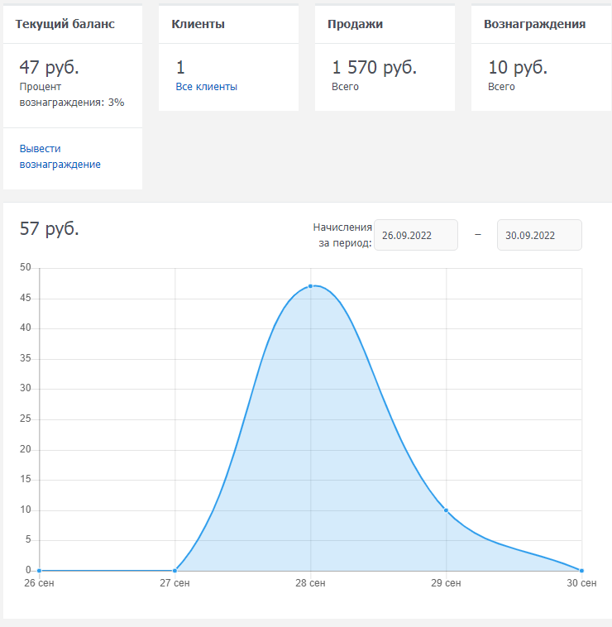
Task: Click the 'Начисления за период' label
Action: [342, 235]
